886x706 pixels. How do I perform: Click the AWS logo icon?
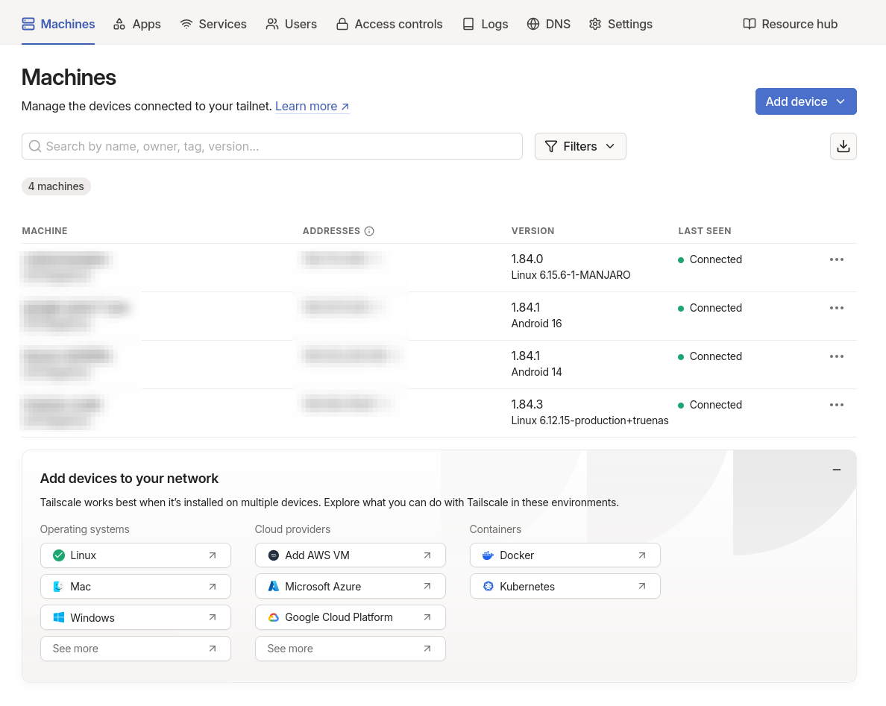[x=274, y=555]
